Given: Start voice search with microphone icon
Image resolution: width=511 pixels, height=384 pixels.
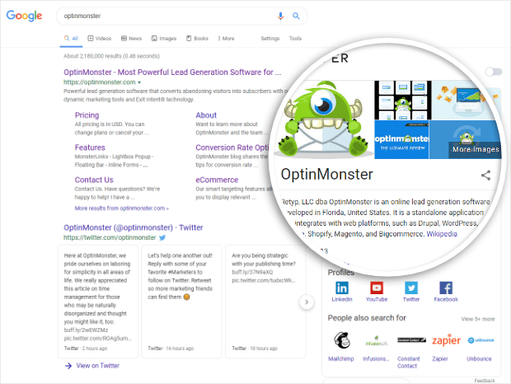Looking at the screenshot, I should coord(280,16).
